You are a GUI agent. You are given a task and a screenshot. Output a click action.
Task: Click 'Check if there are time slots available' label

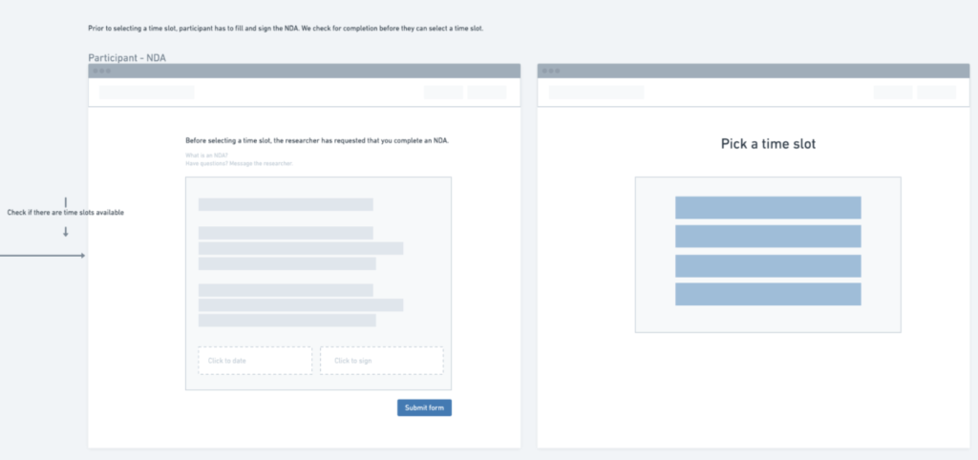pyautogui.click(x=66, y=213)
